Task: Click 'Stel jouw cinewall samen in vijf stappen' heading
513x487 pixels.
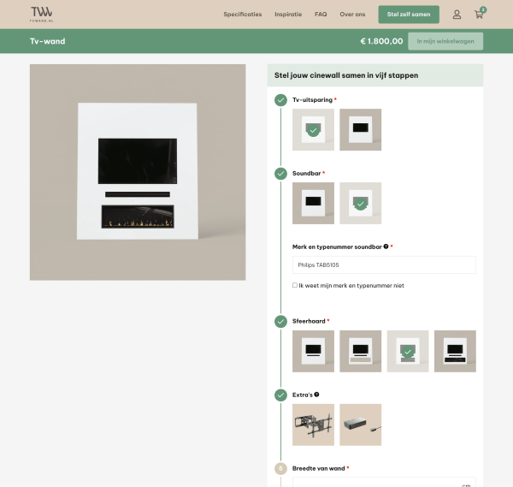Action: (x=346, y=75)
